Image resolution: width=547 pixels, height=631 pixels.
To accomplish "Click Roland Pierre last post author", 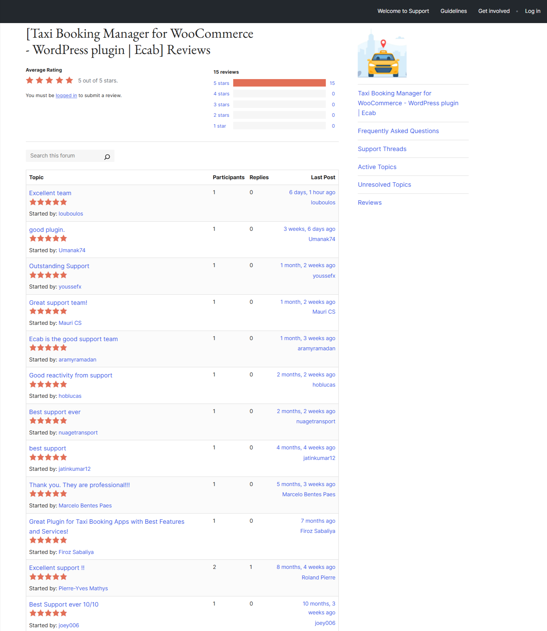I will [x=318, y=578].
